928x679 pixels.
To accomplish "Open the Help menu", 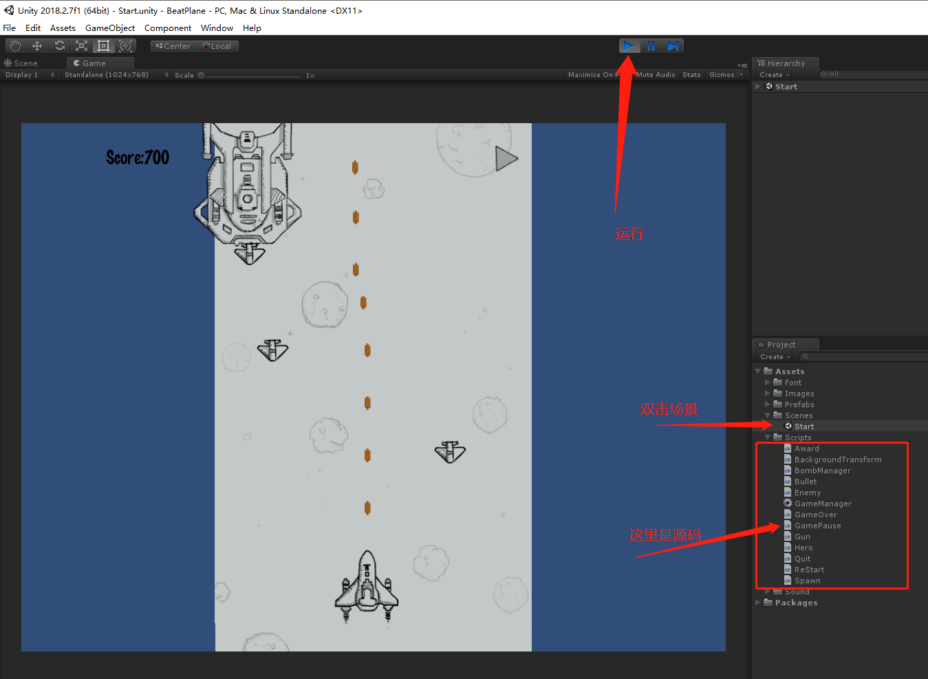I will pyautogui.click(x=252, y=28).
